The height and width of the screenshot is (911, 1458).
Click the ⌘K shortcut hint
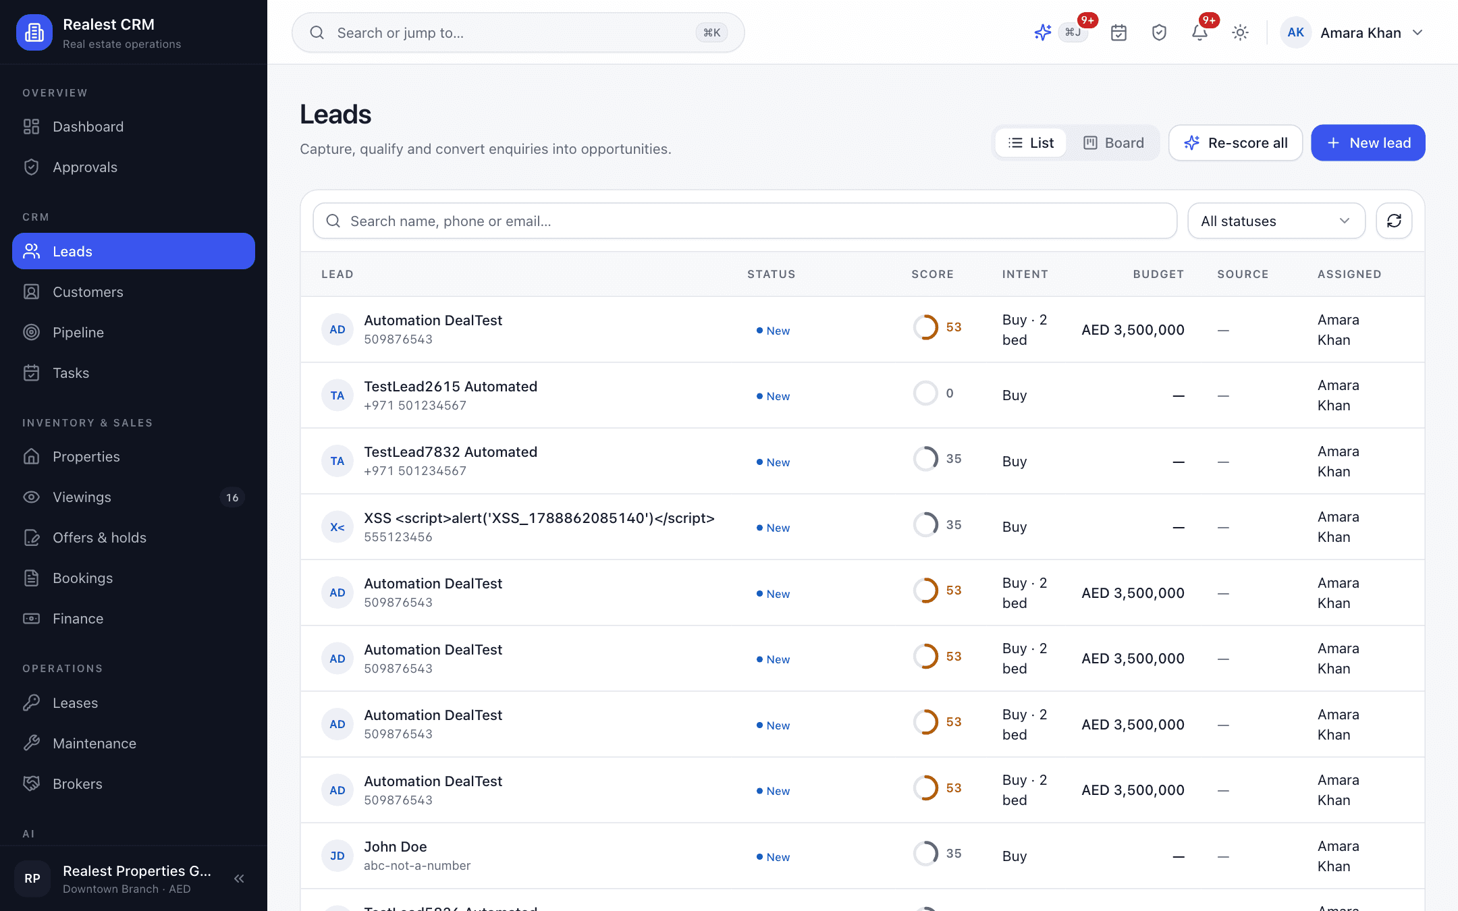point(711,32)
